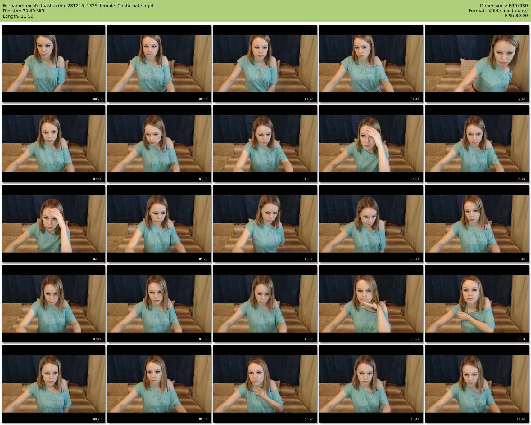Click the thumbnail stamped 07:11
531x425 pixels.
53,304
